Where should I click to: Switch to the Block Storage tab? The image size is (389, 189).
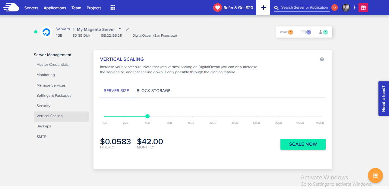coord(153,90)
